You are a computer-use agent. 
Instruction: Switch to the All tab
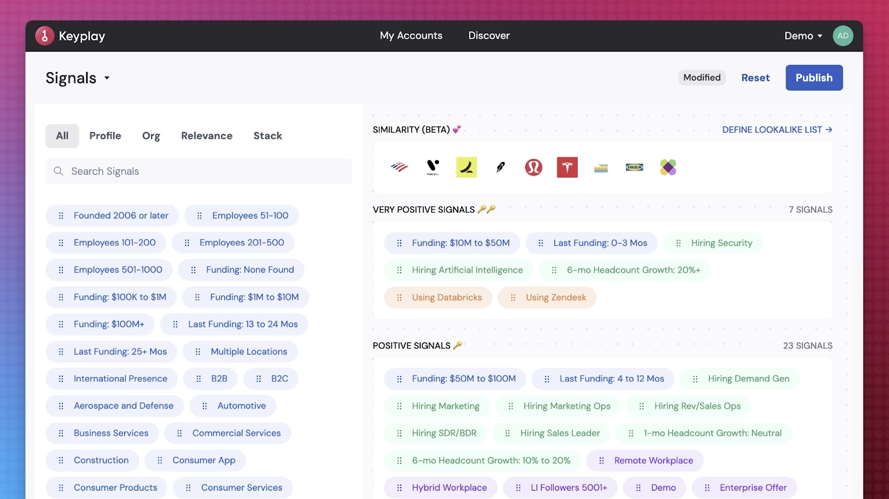pos(62,135)
